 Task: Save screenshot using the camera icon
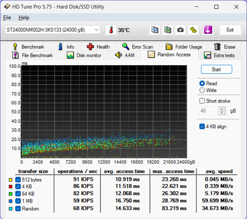180,30
